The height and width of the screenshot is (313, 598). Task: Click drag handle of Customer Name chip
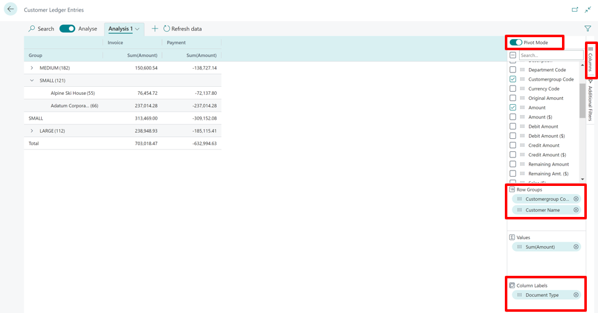[x=519, y=210]
